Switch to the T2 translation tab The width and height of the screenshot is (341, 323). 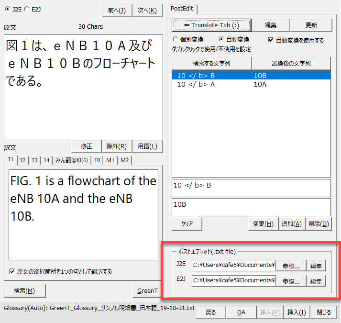23,160
